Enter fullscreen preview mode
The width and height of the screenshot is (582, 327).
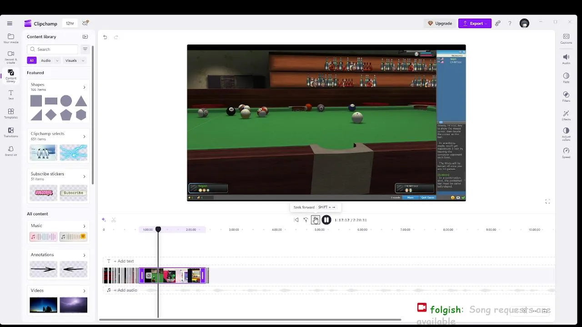(547, 202)
